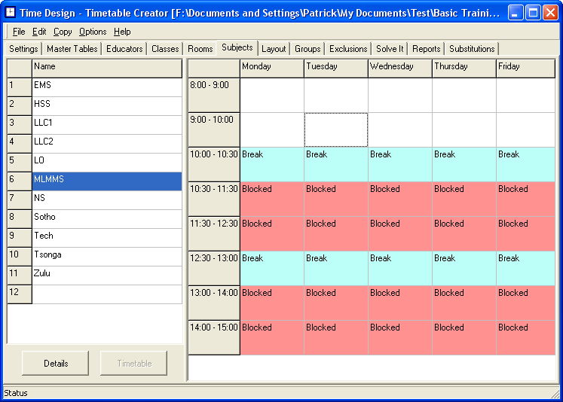
Task: Maximize the Time Design window
Action: click(x=533, y=13)
